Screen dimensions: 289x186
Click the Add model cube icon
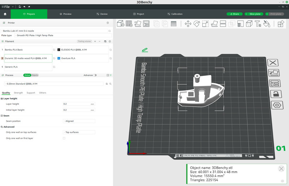click(121, 23)
